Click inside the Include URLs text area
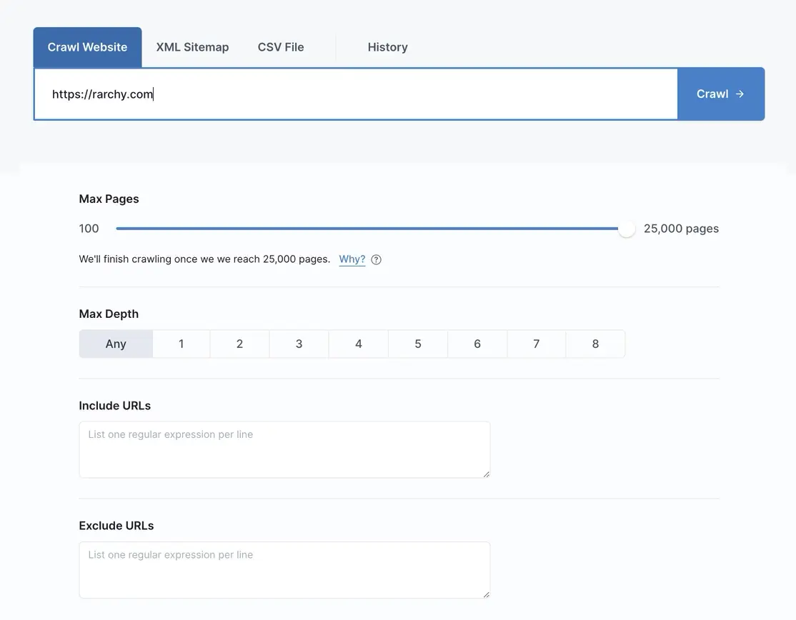The width and height of the screenshot is (796, 620). tap(284, 449)
